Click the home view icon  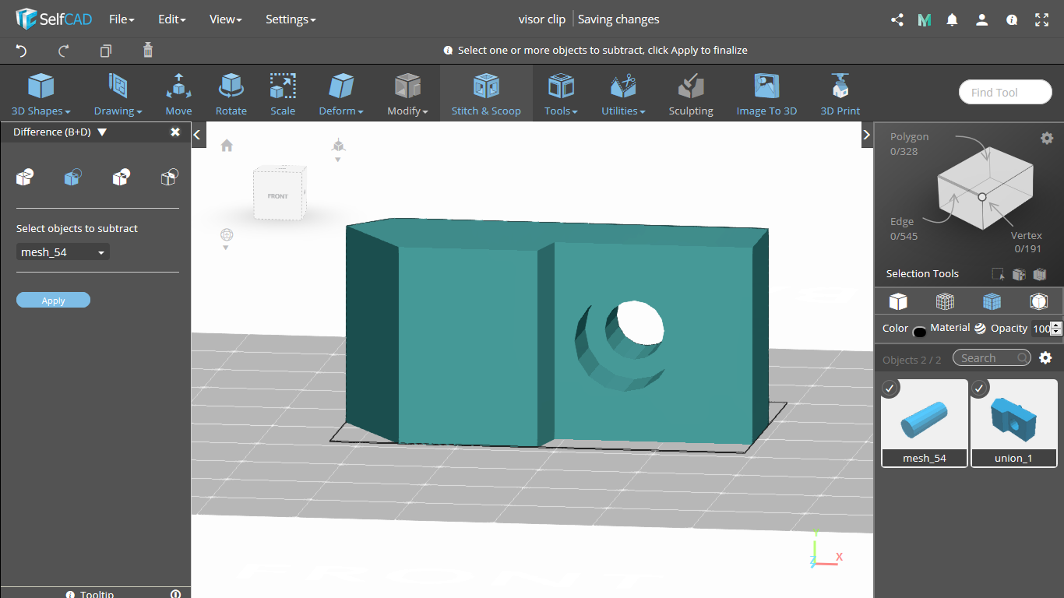(x=227, y=146)
